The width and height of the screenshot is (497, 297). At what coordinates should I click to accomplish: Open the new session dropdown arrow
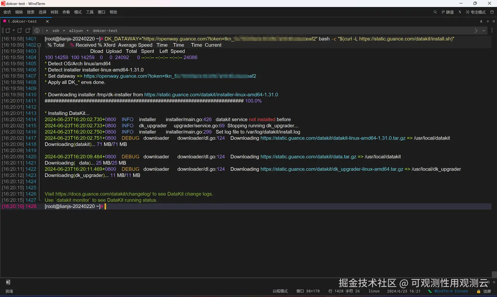click(14, 30)
